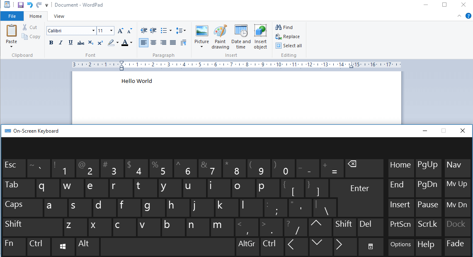Click the Replace button
Screen dimensions: 473x257
(287, 36)
